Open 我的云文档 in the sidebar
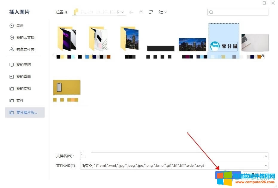This screenshot has width=278, height=188. [25, 38]
